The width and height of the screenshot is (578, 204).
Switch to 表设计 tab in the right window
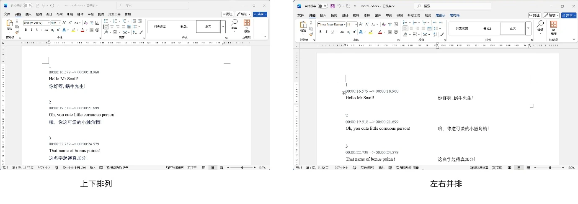(441, 15)
